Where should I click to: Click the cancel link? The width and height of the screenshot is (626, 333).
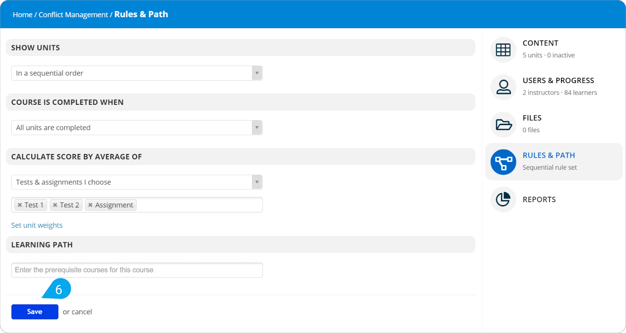pyautogui.click(x=82, y=312)
